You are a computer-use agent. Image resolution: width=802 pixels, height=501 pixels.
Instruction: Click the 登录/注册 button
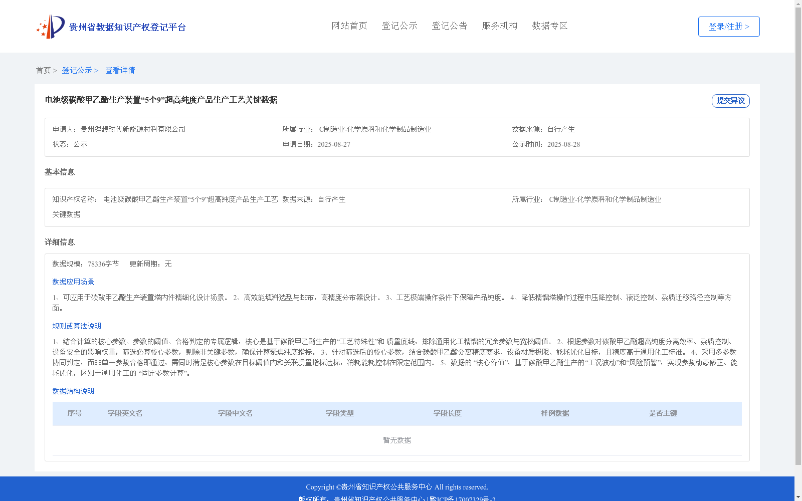point(729,27)
